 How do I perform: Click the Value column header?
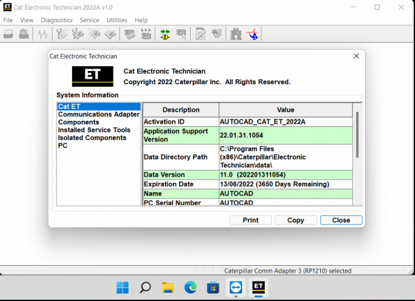point(286,110)
